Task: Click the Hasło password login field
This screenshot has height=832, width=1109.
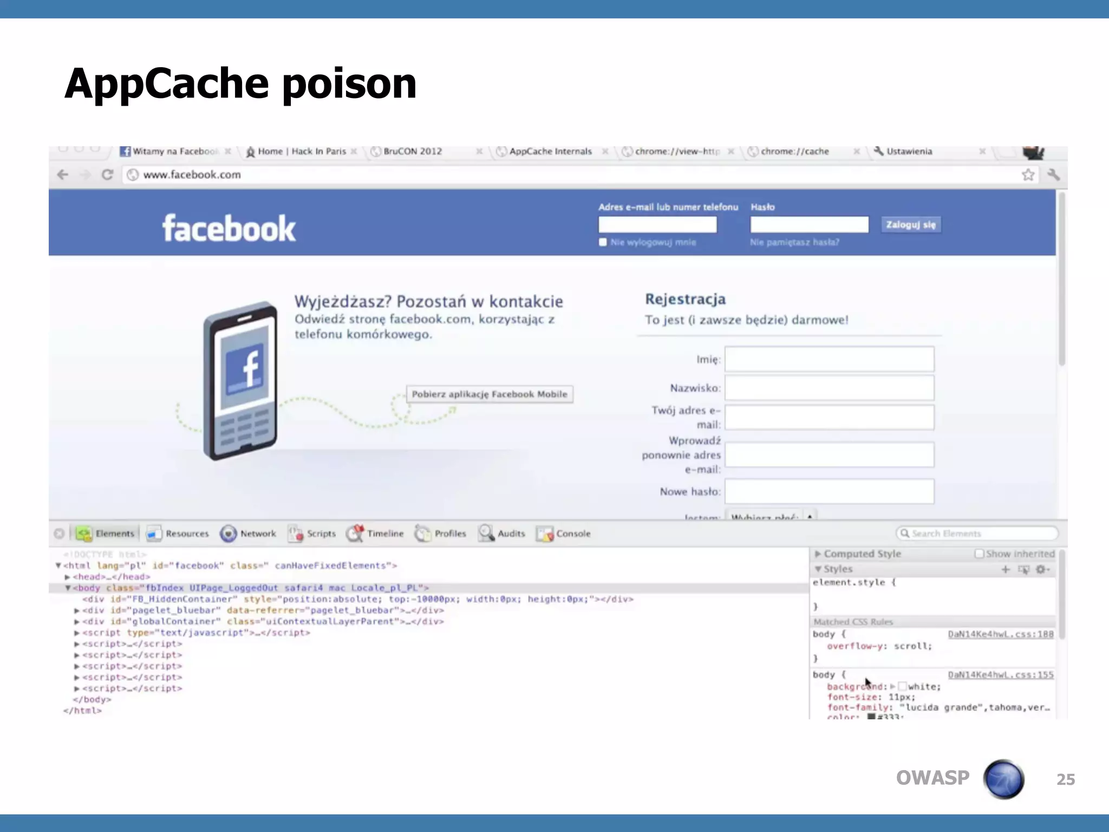Action: point(809,224)
